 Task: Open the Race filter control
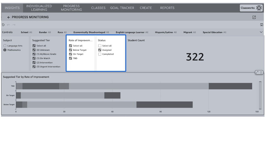62,32
